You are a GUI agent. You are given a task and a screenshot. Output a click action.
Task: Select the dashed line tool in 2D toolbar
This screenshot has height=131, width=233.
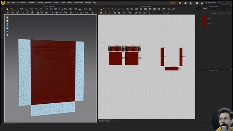pyautogui.click(x=159, y=13)
